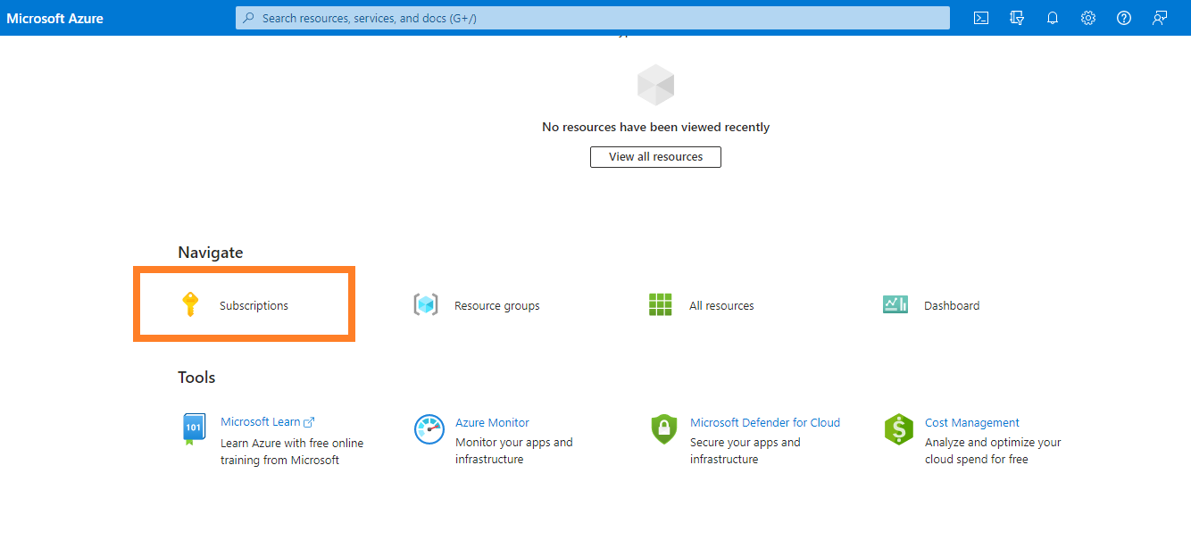
Task: Open Cloud Shell from the top bar
Action: point(980,18)
